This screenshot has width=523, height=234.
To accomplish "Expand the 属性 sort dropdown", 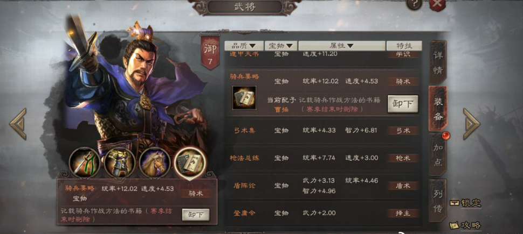I will (x=342, y=46).
